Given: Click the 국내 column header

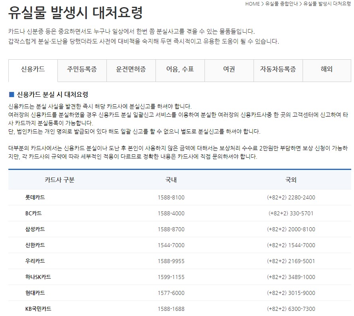Looking at the screenshot, I should [171, 179].
